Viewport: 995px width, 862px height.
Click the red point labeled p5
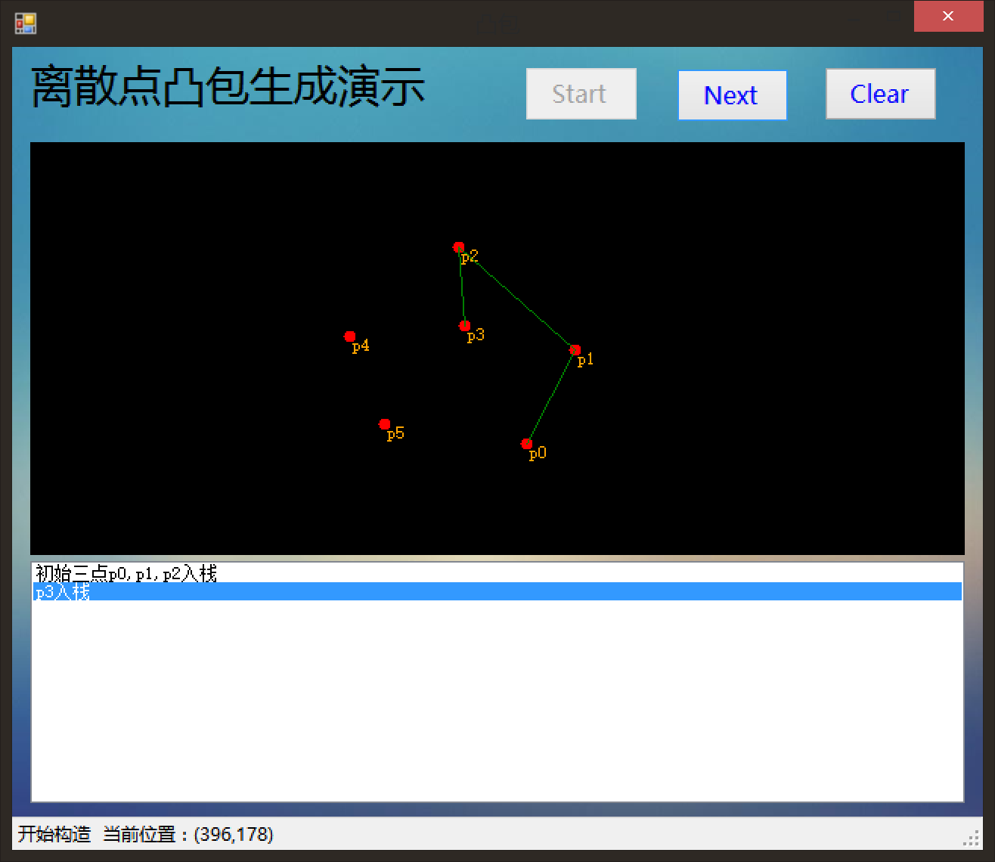click(384, 424)
